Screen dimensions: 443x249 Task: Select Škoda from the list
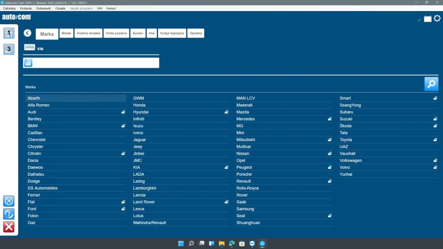(388, 126)
